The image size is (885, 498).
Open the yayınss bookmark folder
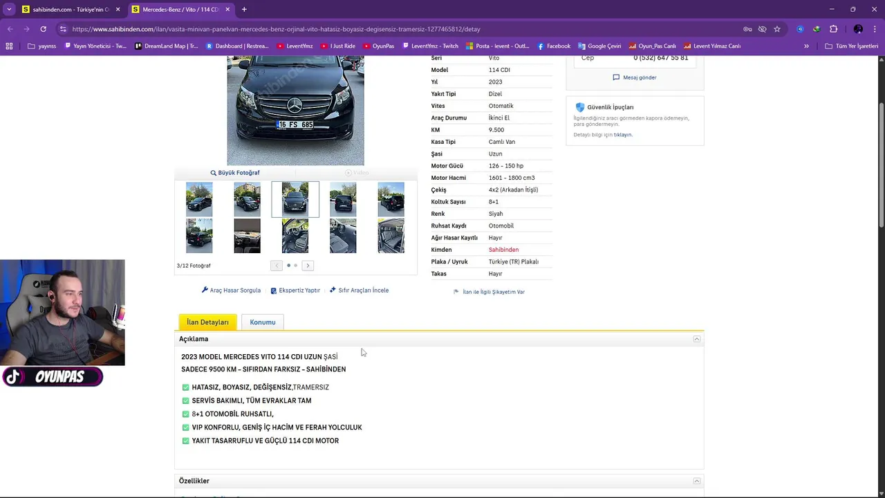42,46
